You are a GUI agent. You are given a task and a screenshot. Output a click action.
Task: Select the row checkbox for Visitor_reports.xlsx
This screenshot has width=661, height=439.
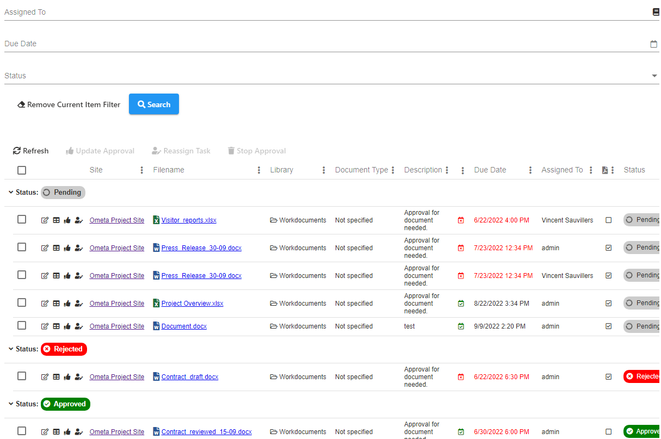tap(22, 219)
